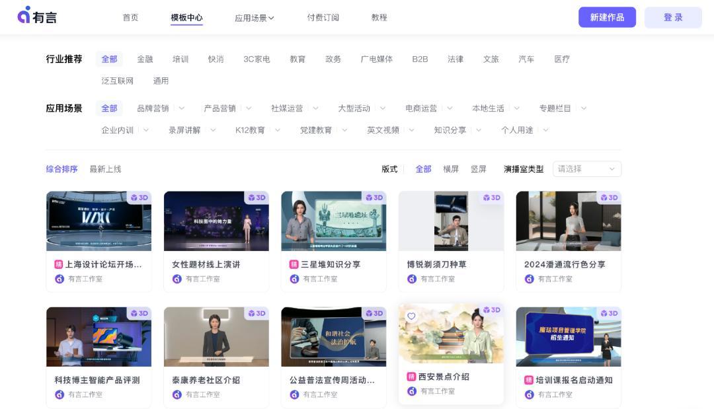This screenshot has height=409, width=714.
Task: Click the 新建作品 button
Action: coord(607,17)
